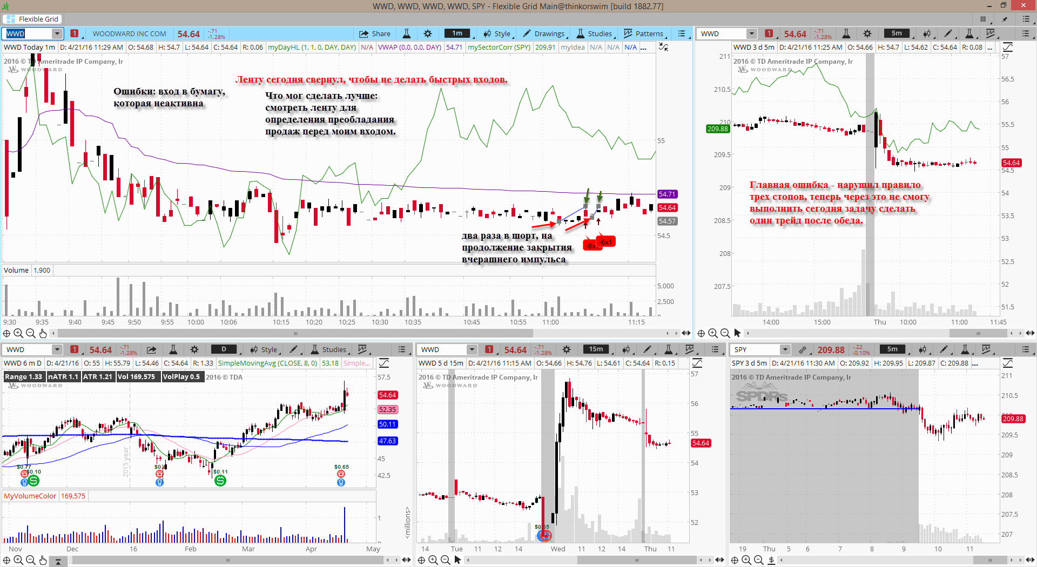Click the 1m chart horizontal scrollbar
This screenshot has height=567, width=1037.
pos(296,333)
